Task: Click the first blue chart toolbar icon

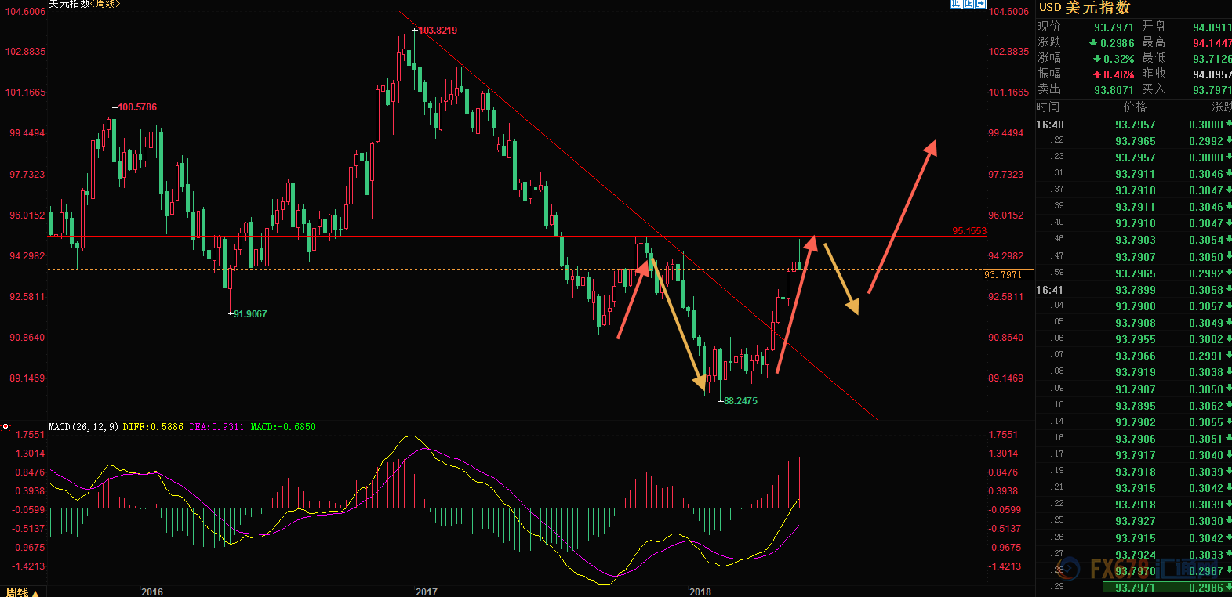Action: click(955, 4)
